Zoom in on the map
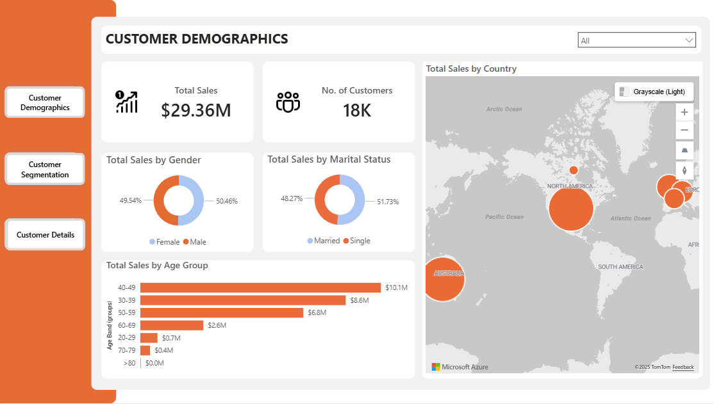The width and height of the screenshot is (714, 404). pyautogui.click(x=685, y=112)
